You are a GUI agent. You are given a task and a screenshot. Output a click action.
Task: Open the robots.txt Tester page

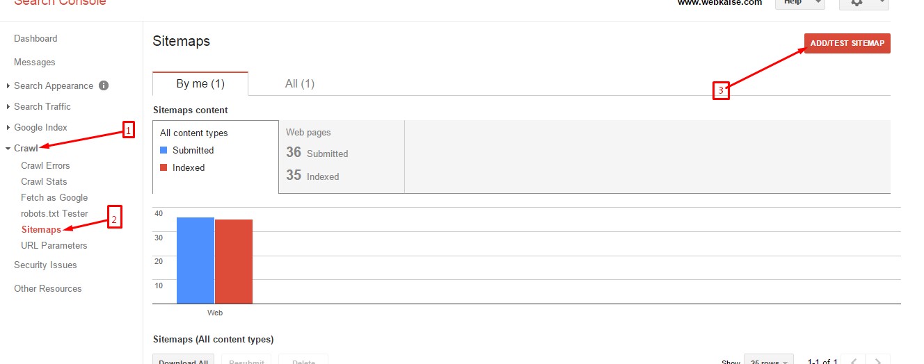click(54, 213)
